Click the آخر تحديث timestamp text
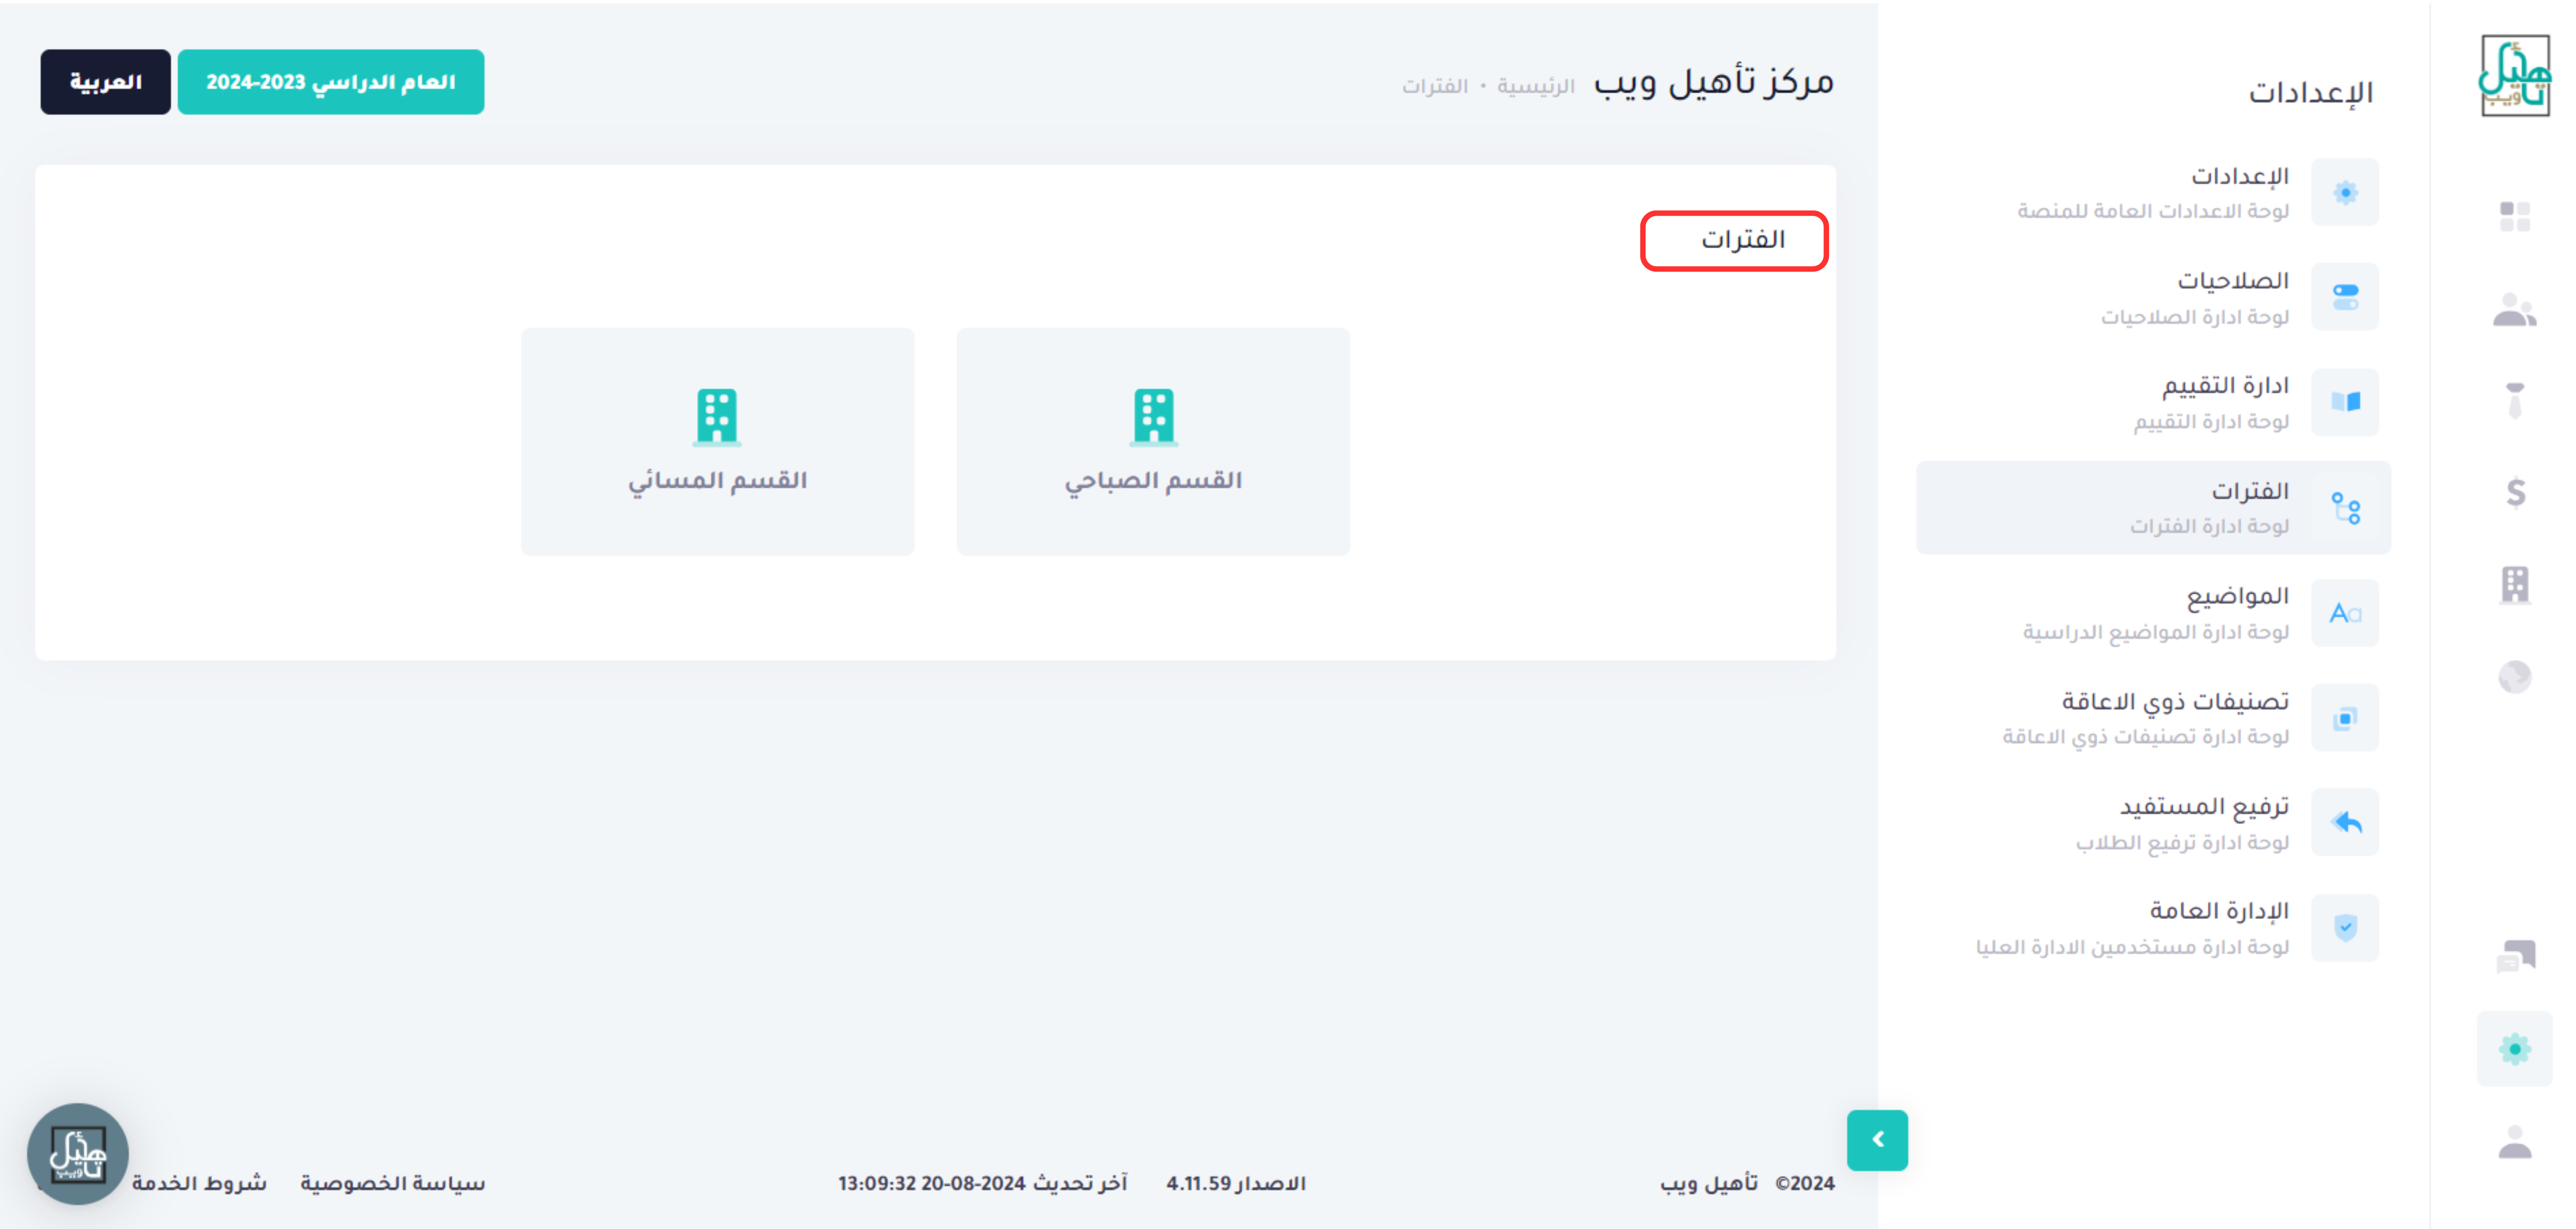 983,1183
